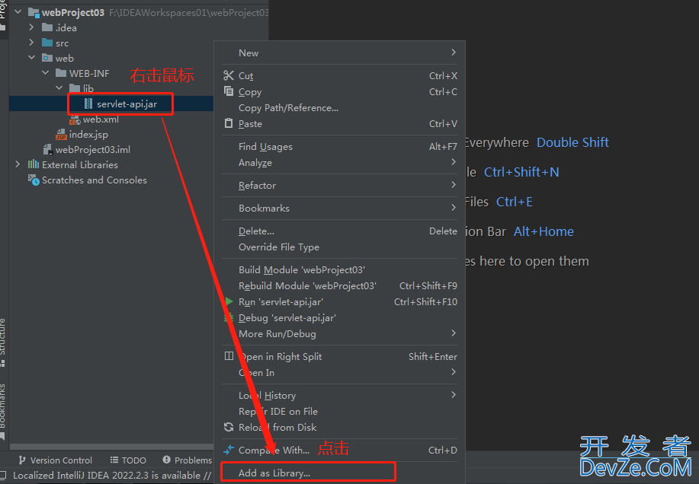The image size is (699, 484).
Task: Click the Copy icon in context menu
Action: [229, 91]
